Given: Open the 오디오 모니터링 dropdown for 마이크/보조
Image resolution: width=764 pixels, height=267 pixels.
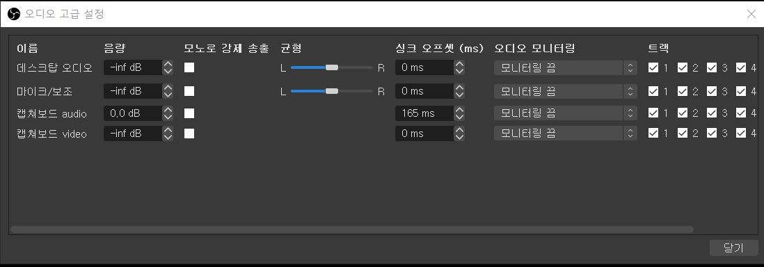Looking at the screenshot, I should coord(565,91).
